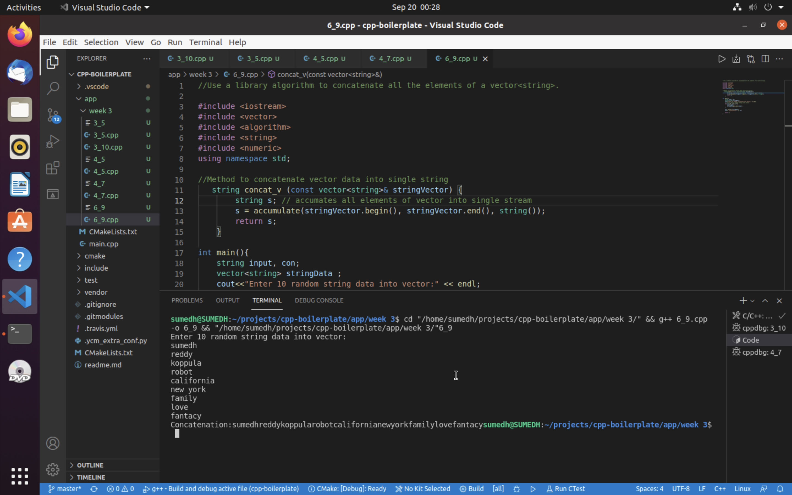Open Explorer Views and More Actions ellipsis

[x=147, y=59]
